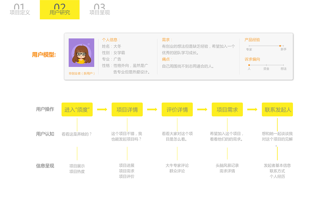Click the 项目评价 text
The height and width of the screenshot is (197, 328).
127,176
